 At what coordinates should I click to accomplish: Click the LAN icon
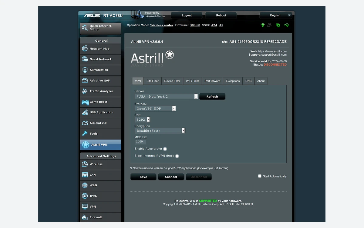pos(85,175)
